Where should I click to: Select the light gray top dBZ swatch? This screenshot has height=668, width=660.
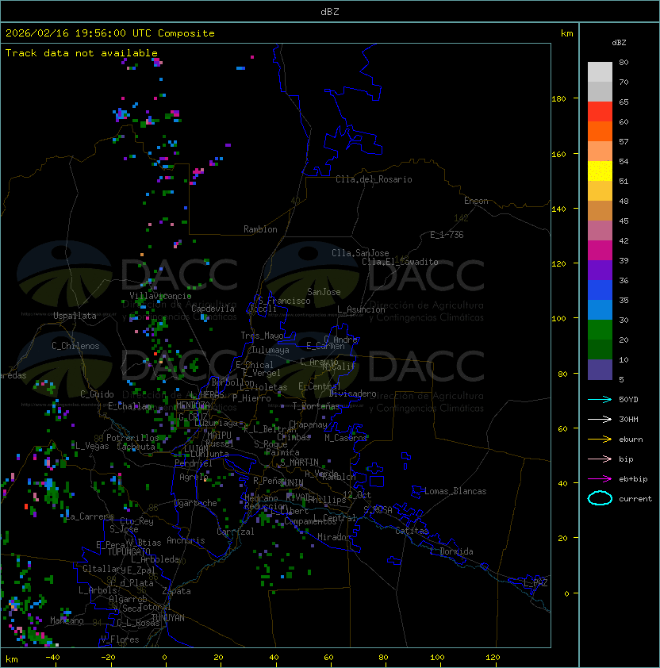pos(600,71)
